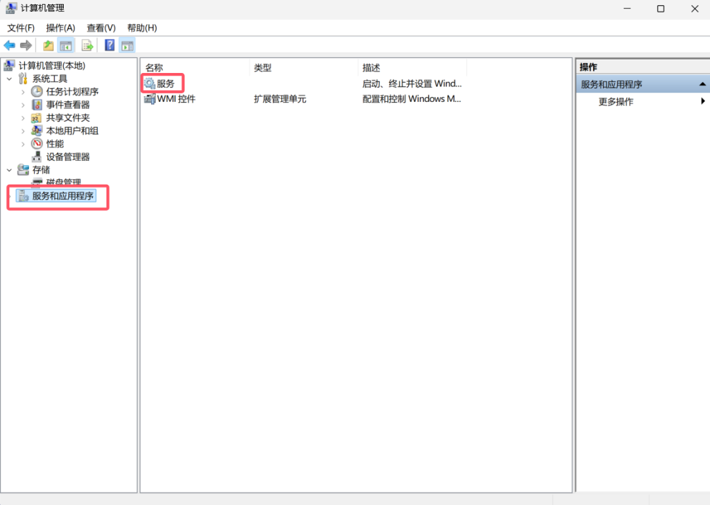
Task: Select the 服务 list entry name
Action: (165, 84)
